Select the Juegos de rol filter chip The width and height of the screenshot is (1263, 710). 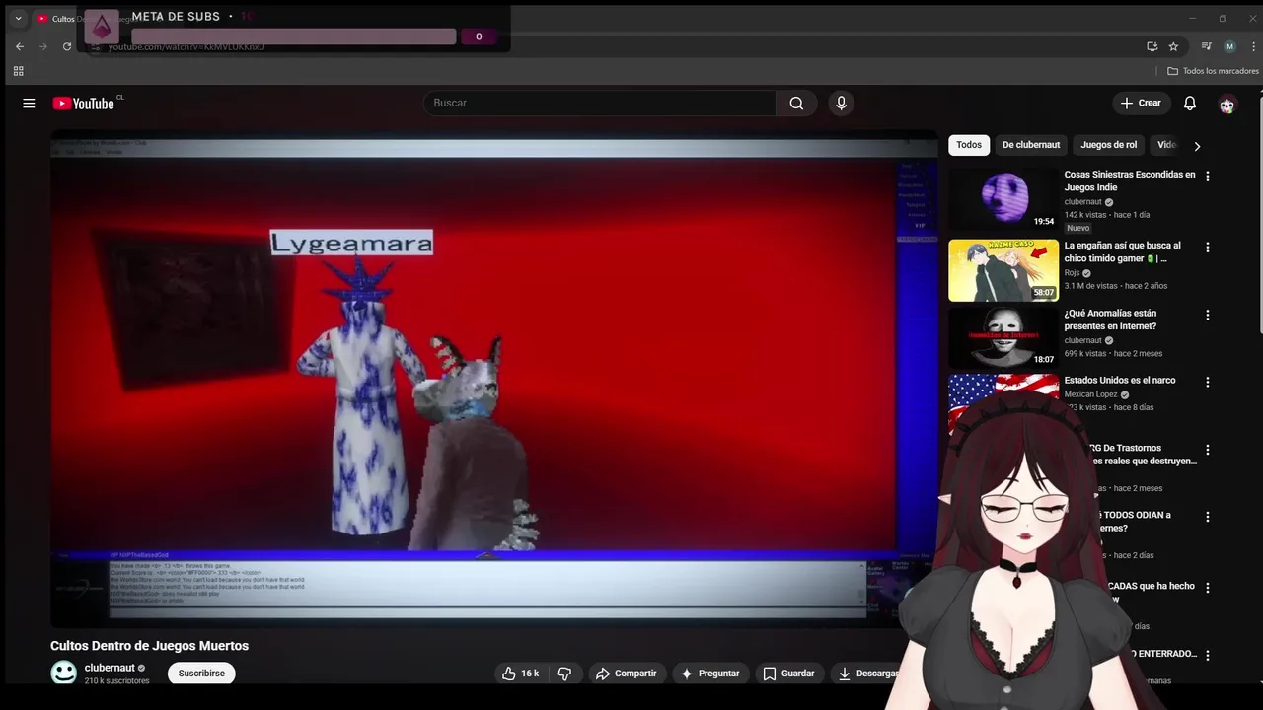click(1108, 145)
